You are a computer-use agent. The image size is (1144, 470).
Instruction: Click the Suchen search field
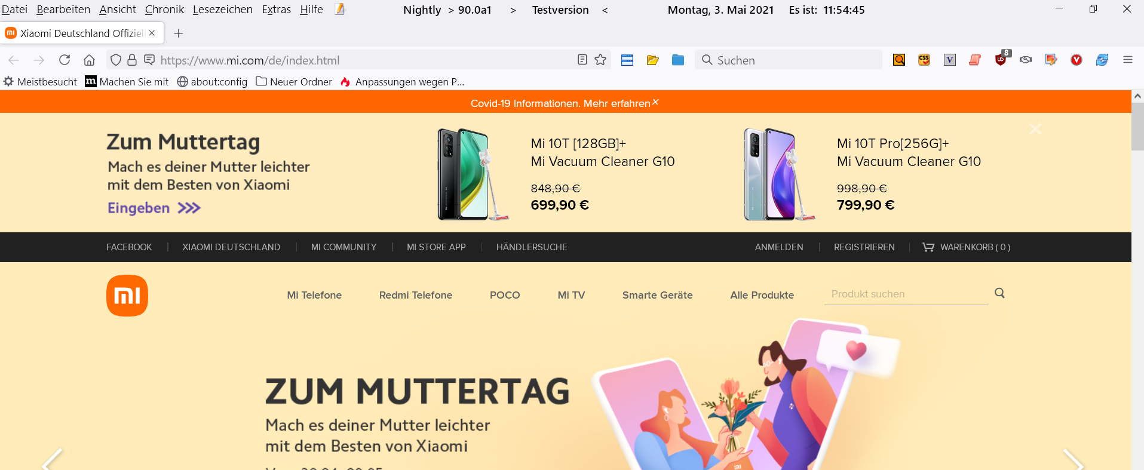pos(789,60)
